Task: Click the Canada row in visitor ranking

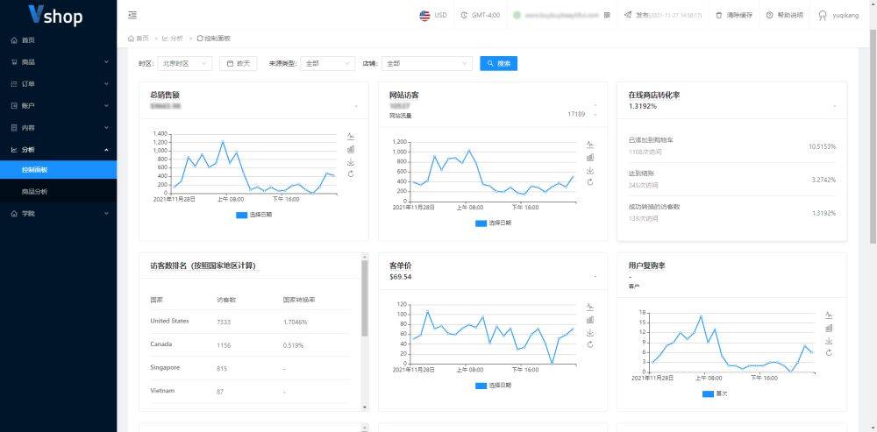Action: tap(250, 345)
